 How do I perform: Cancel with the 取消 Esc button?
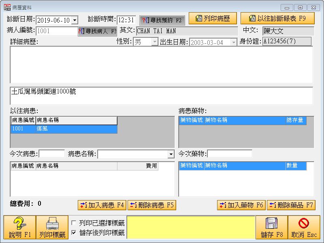(304, 227)
